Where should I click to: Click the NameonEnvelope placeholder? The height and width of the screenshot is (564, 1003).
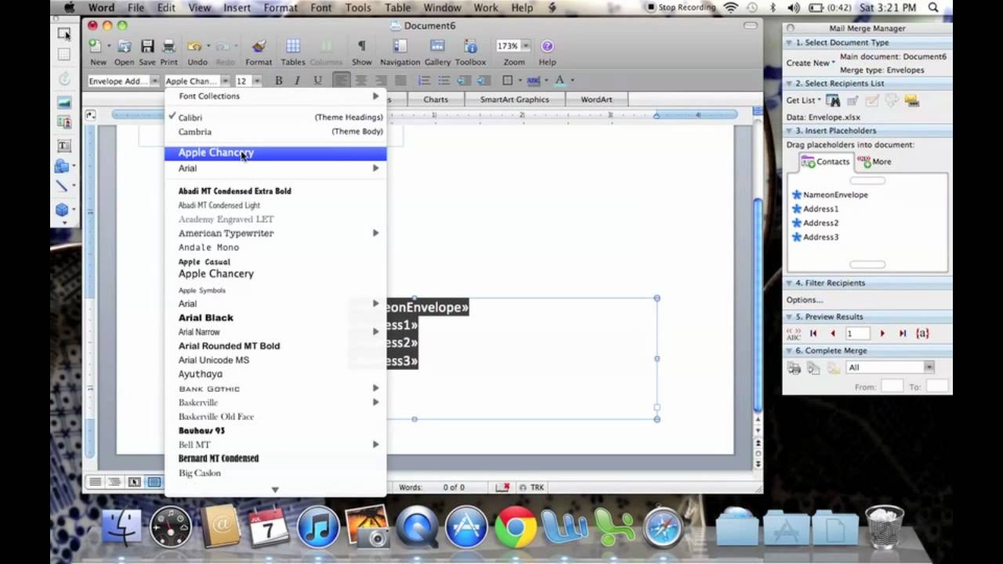830,194
